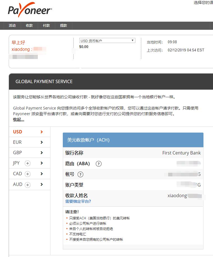
Task: Click the last visit time 02/12/2019 04:54 EST
Action: 186,50
